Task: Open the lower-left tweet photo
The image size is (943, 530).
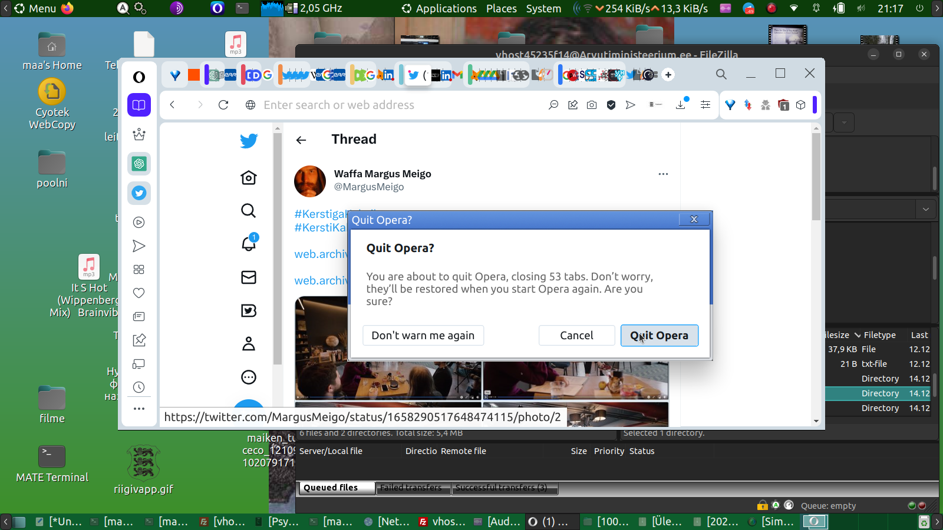Action: coord(388,414)
